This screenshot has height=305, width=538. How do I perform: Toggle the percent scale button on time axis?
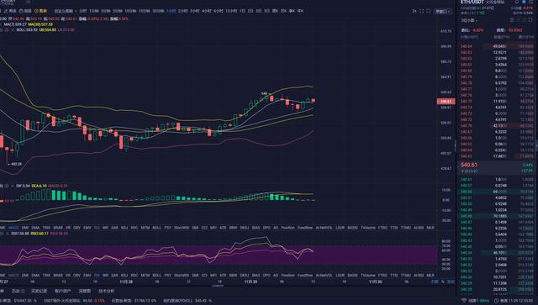pos(443,281)
